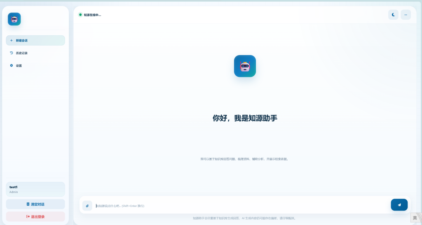This screenshot has width=422, height=225.
Task: Open 设置 settings
Action: [35, 66]
